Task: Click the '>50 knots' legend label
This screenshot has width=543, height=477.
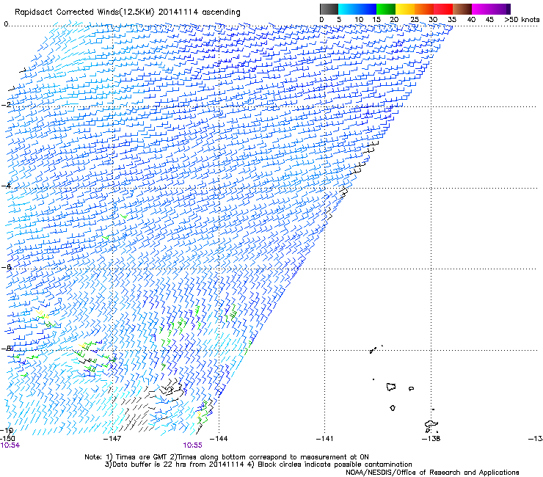Action: 522,20
